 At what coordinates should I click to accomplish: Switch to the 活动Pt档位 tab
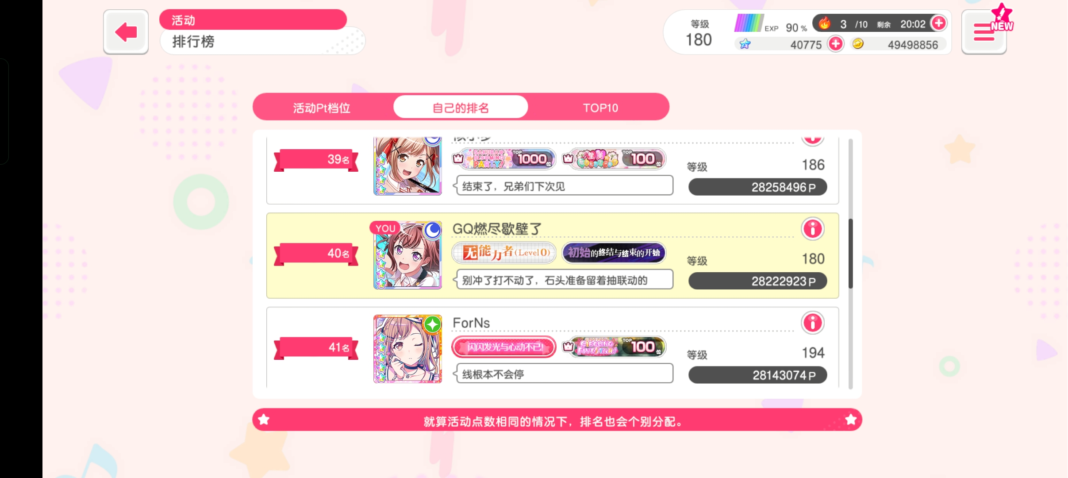pyautogui.click(x=322, y=108)
